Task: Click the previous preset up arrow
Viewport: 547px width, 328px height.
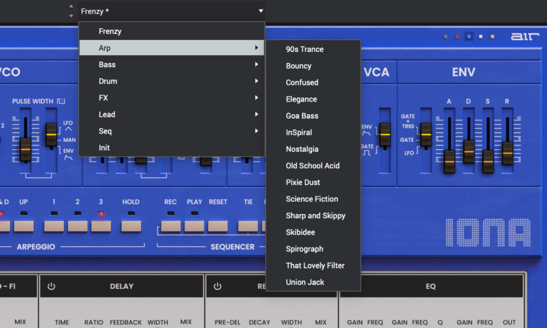Action: (x=72, y=6)
